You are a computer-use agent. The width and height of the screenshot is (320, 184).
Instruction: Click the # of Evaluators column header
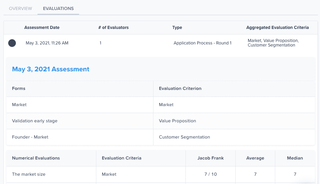pyautogui.click(x=113, y=28)
